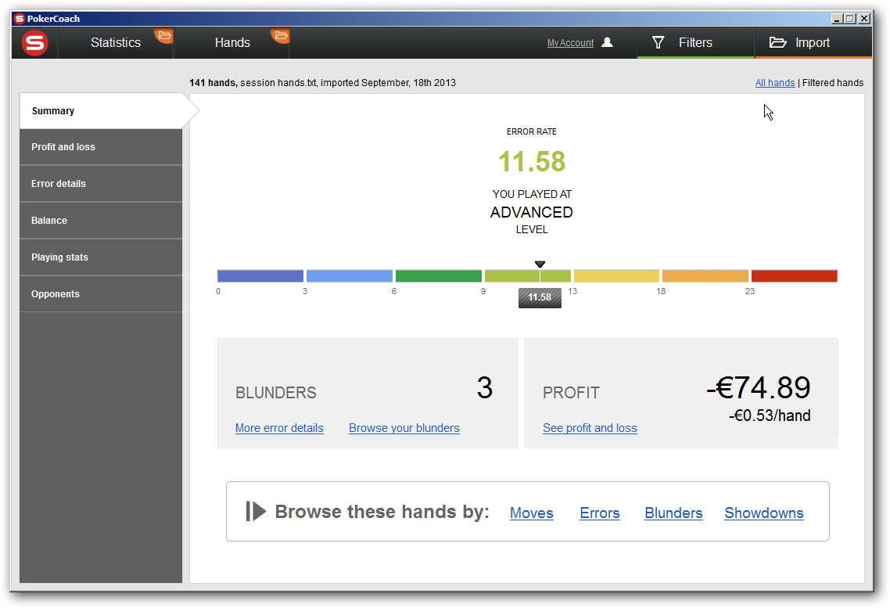
Task: Click the 141 hands session info text
Action: pos(322,83)
